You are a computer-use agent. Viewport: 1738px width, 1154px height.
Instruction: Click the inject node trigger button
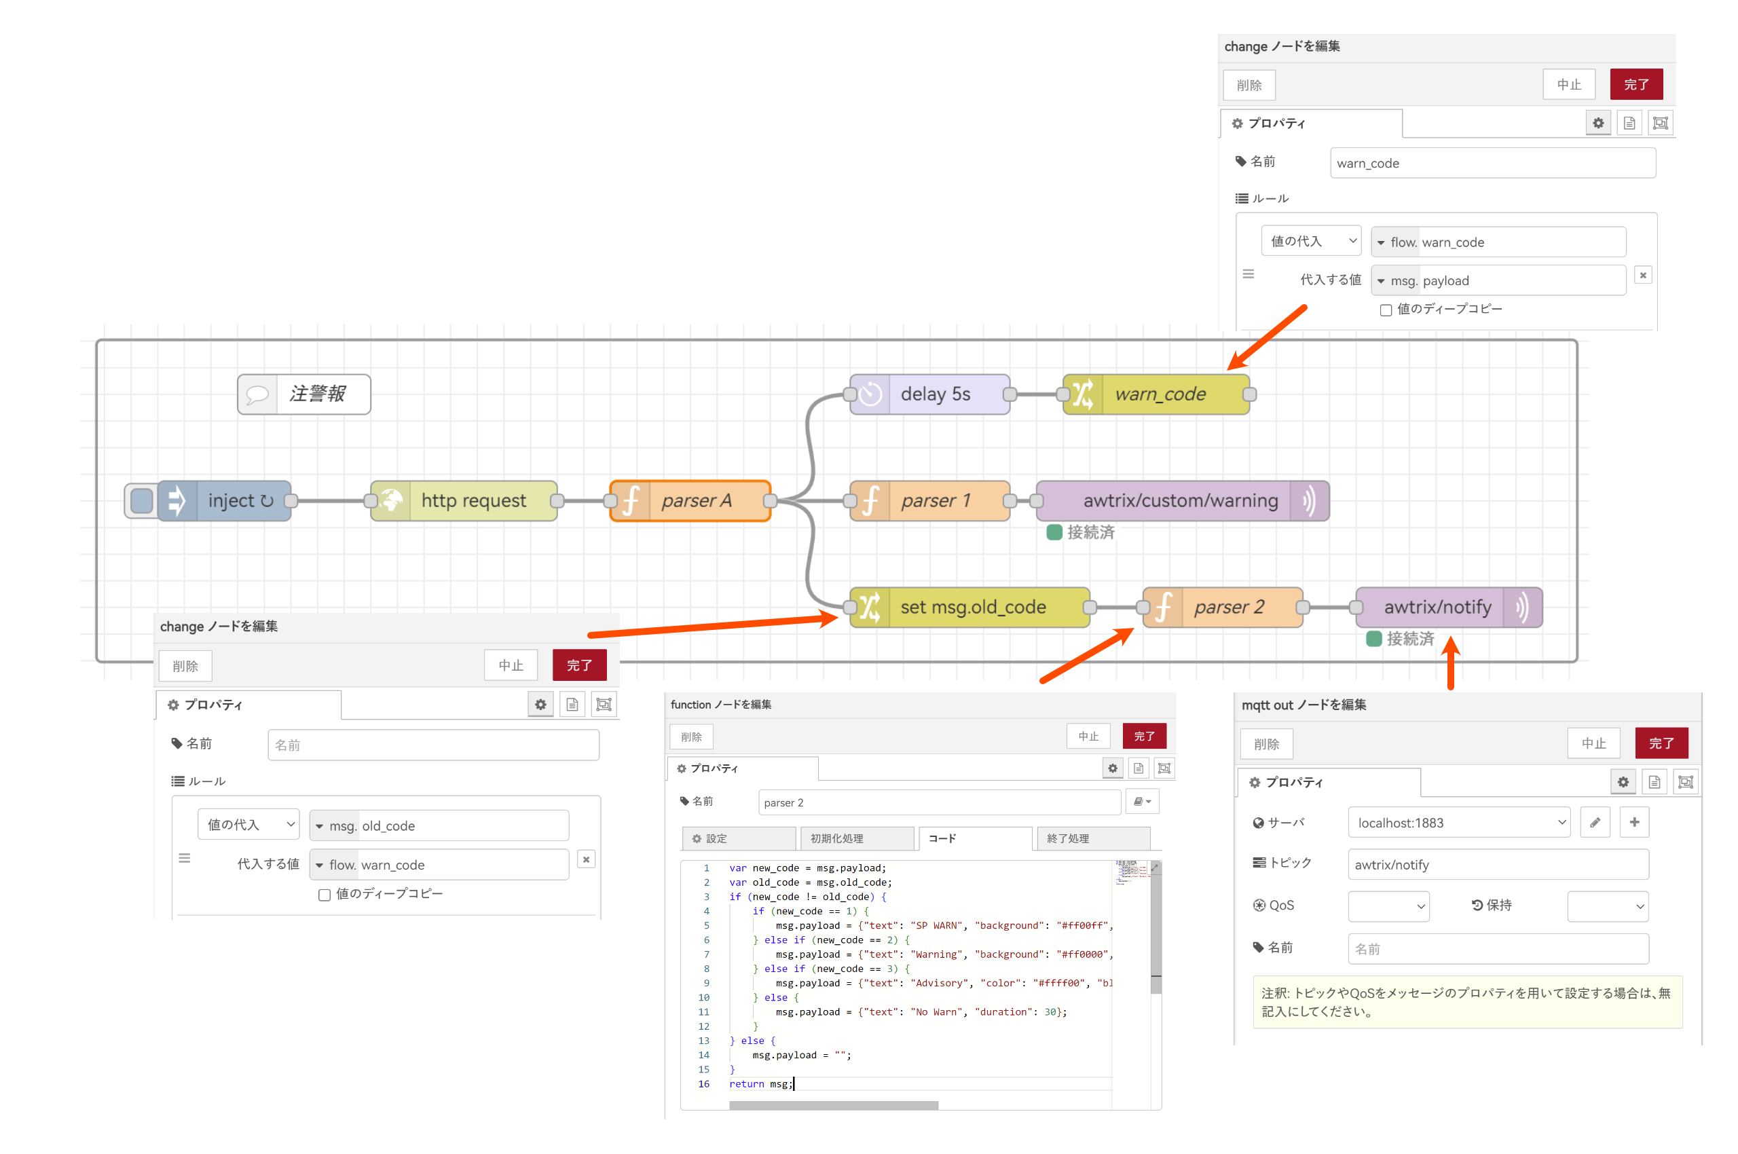(x=141, y=500)
